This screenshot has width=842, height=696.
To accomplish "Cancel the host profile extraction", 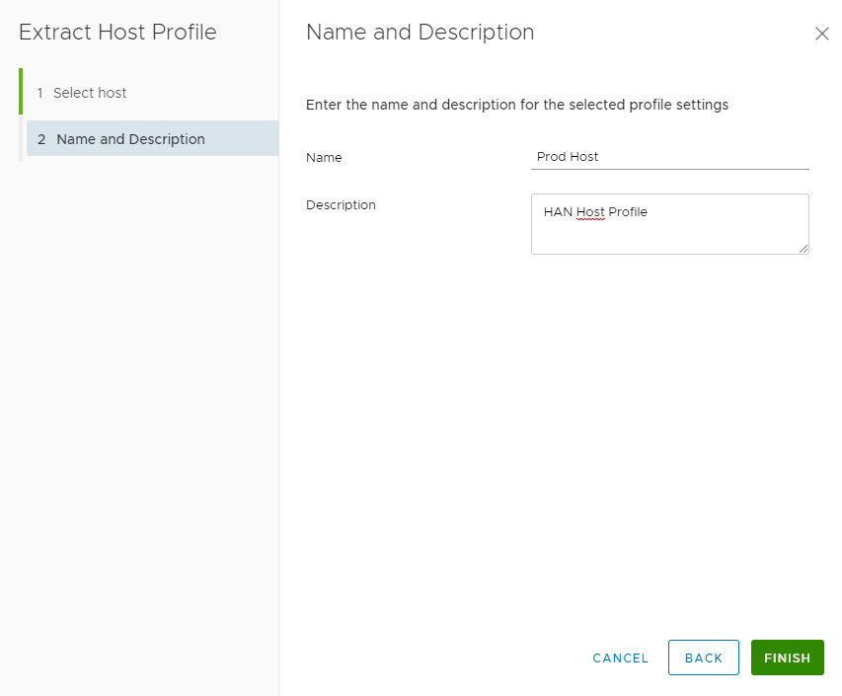I will 620,657.
